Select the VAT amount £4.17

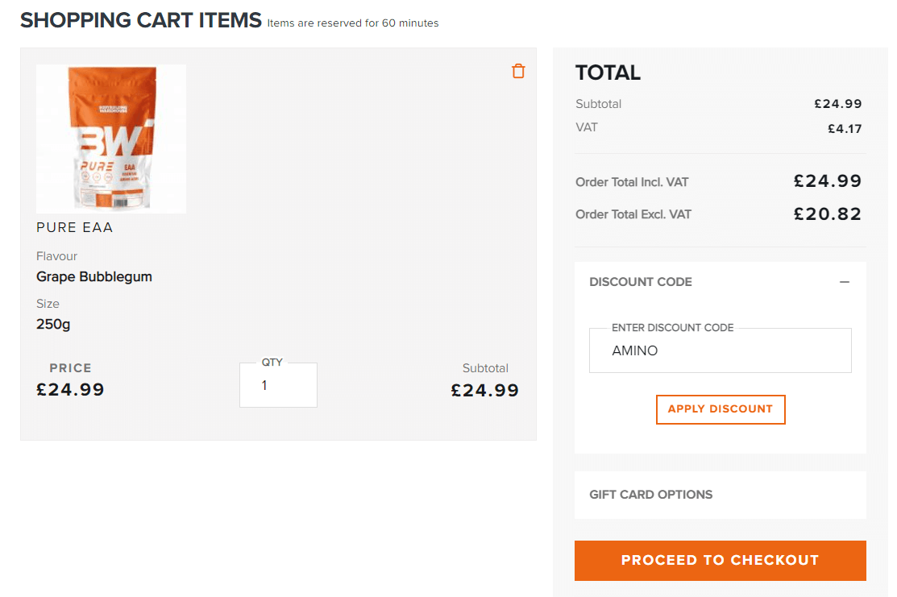coord(845,129)
